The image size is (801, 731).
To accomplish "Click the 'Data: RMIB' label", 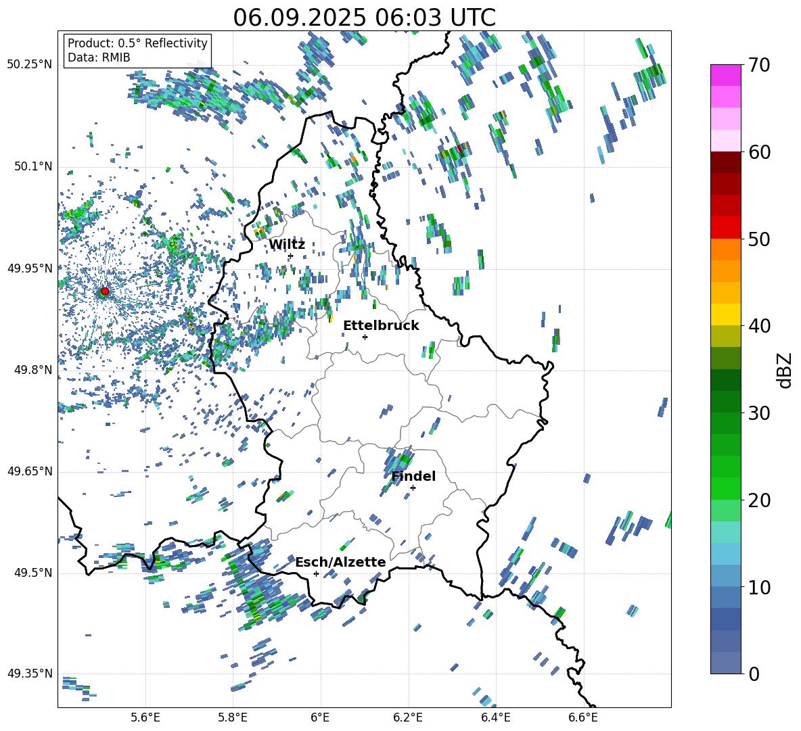I will tap(99, 57).
